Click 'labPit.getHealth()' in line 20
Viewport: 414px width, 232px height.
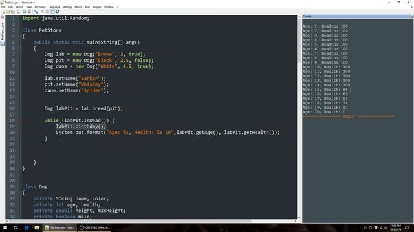tap(249, 133)
